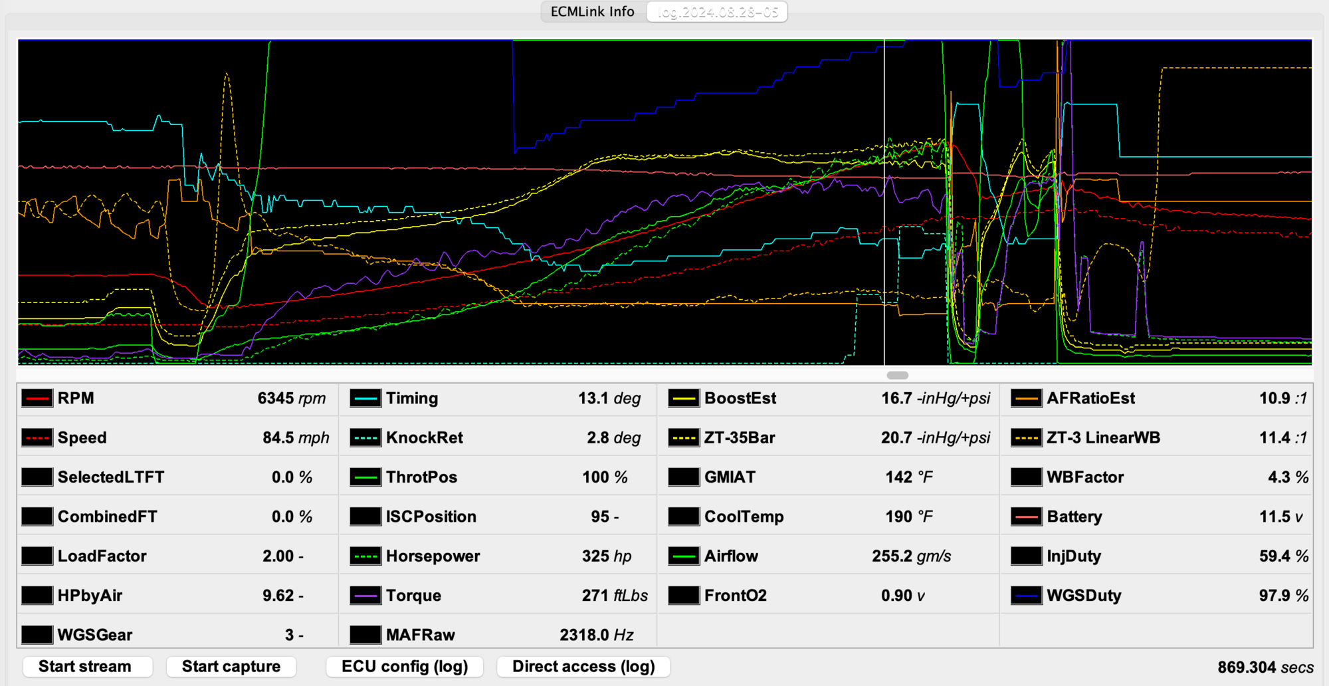Click the KnockRet dashed cyan swatch

coord(365,437)
